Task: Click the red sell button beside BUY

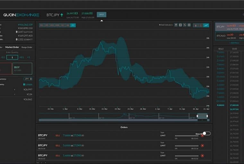Action: tap(5, 69)
